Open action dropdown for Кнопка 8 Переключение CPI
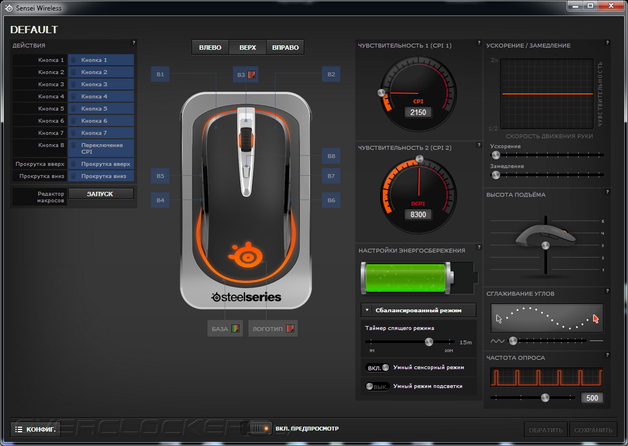Viewport: 628px width, 446px height. click(x=101, y=148)
